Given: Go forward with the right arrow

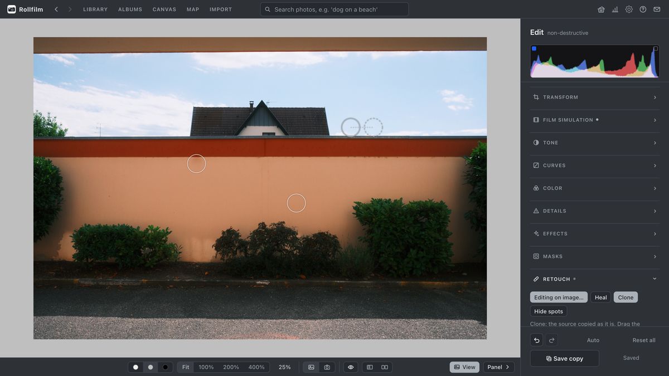Looking at the screenshot, I should 70,9.
